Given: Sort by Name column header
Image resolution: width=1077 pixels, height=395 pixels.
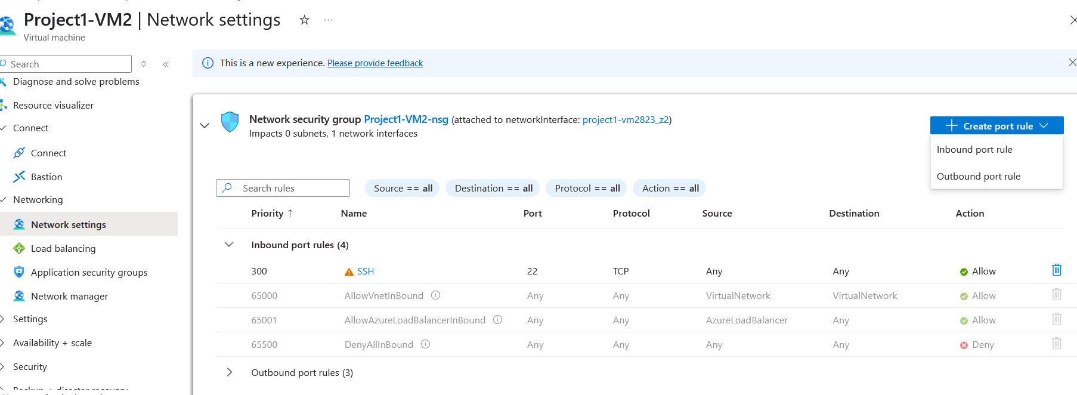Looking at the screenshot, I should click(354, 213).
